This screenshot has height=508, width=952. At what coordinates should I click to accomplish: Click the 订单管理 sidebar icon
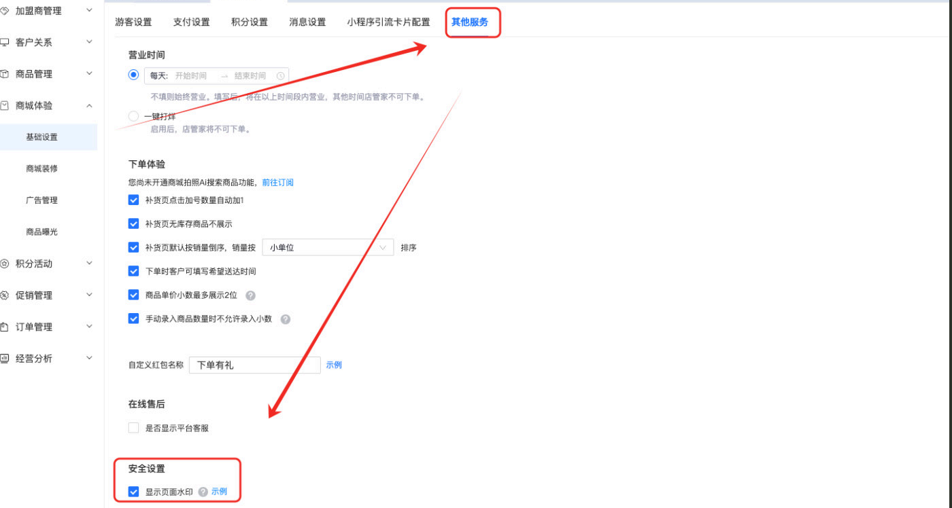[4, 327]
